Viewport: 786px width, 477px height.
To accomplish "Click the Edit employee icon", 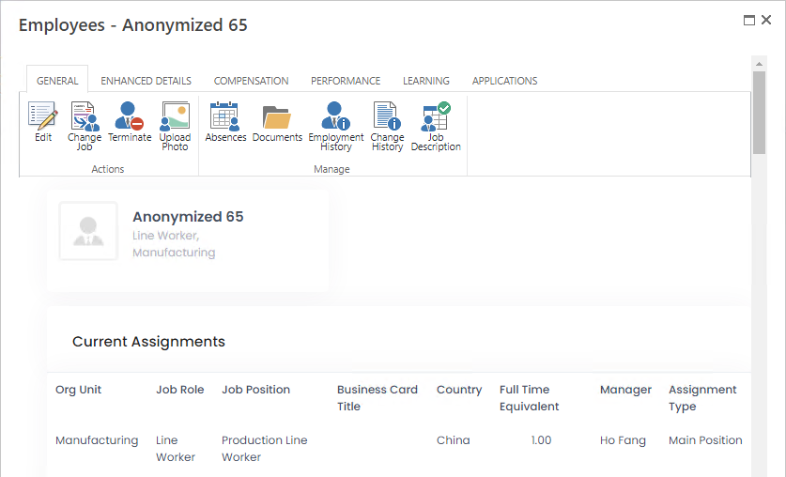I will pos(43,116).
